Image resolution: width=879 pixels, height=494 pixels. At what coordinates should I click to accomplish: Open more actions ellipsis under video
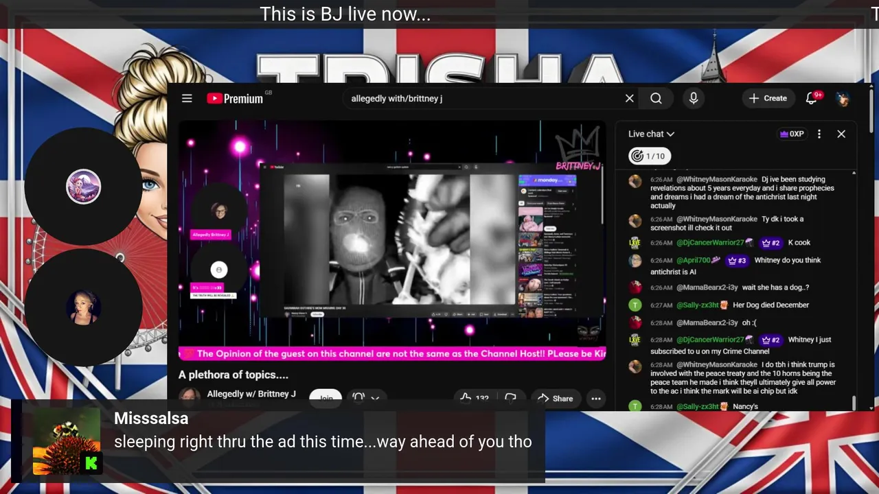point(595,398)
